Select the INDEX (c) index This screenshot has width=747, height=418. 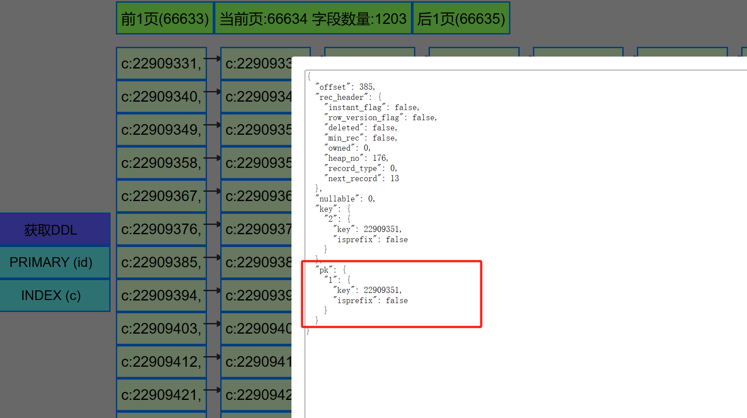tap(55, 295)
